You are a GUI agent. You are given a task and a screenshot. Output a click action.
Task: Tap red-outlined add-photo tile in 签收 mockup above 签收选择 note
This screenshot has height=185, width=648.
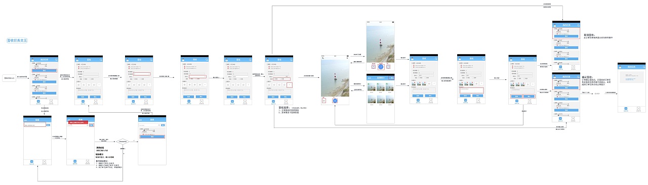[289, 85]
